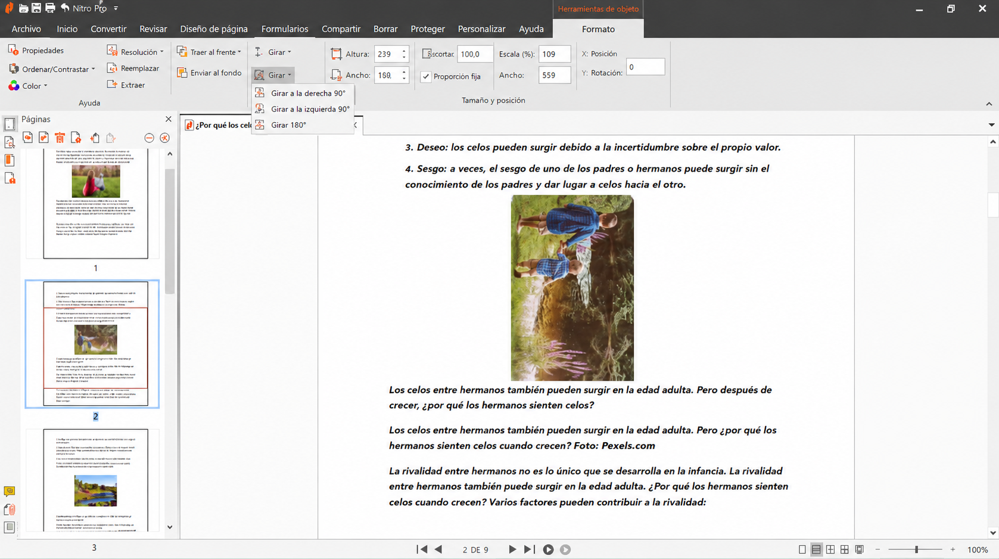Viewport: 999px width, 559px height.
Task: Open the quick access toolbar dropdown arrow
Action: (116, 8)
